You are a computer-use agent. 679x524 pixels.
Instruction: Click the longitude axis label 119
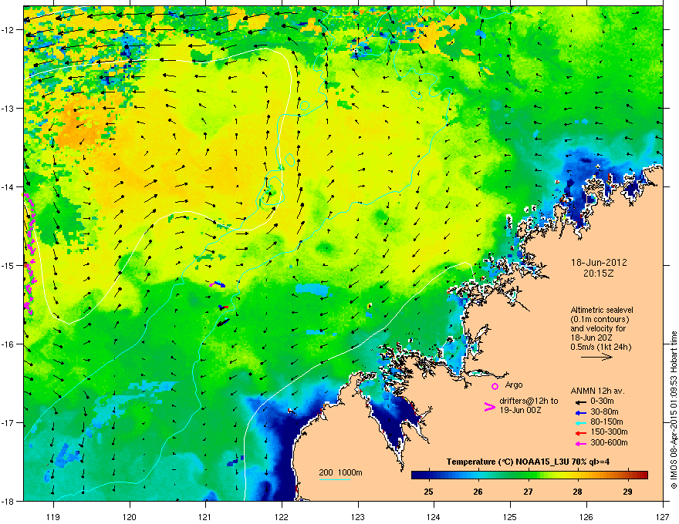tap(53, 516)
